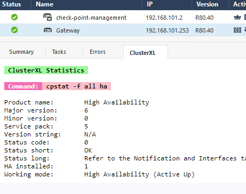Click grid blades icon in Gateway row
This screenshot has width=246, height=194.
237,30
